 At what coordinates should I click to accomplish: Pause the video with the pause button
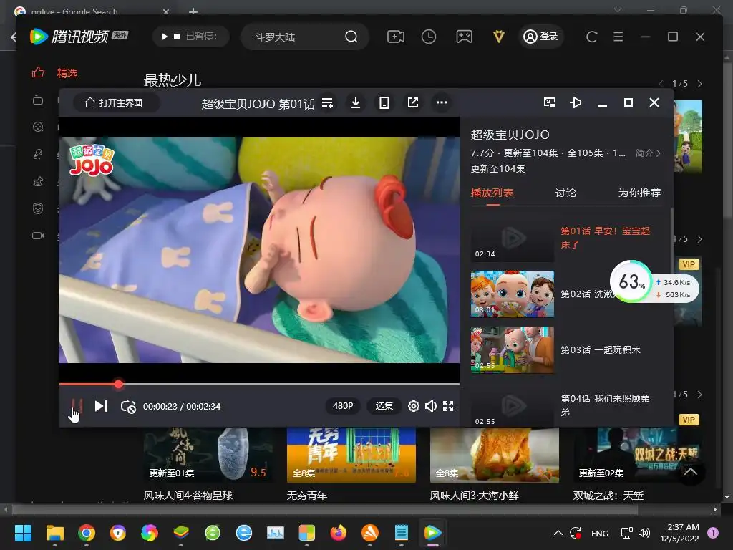click(x=77, y=406)
